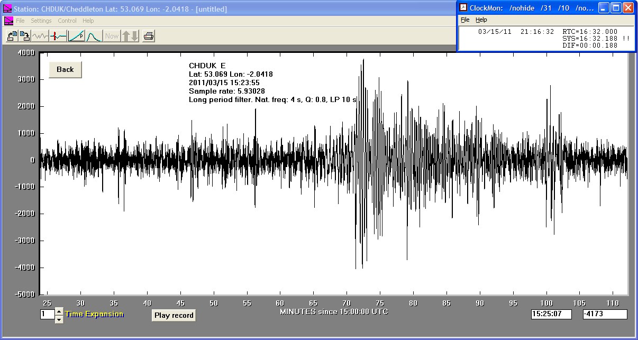Click the Play record button

pos(174,315)
